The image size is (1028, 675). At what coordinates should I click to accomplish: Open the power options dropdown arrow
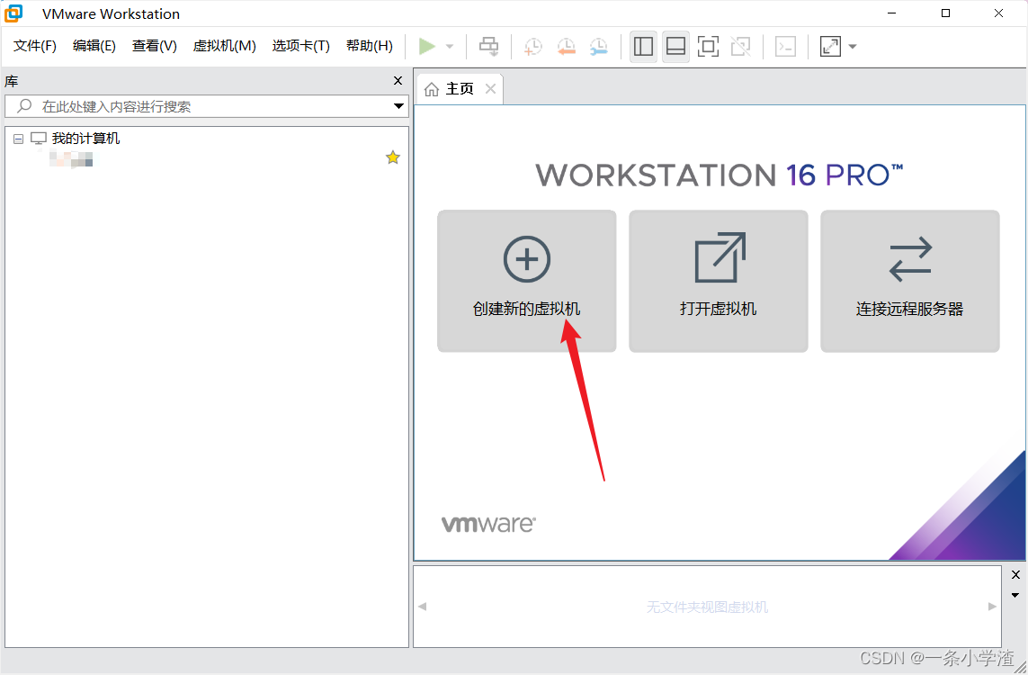point(450,47)
